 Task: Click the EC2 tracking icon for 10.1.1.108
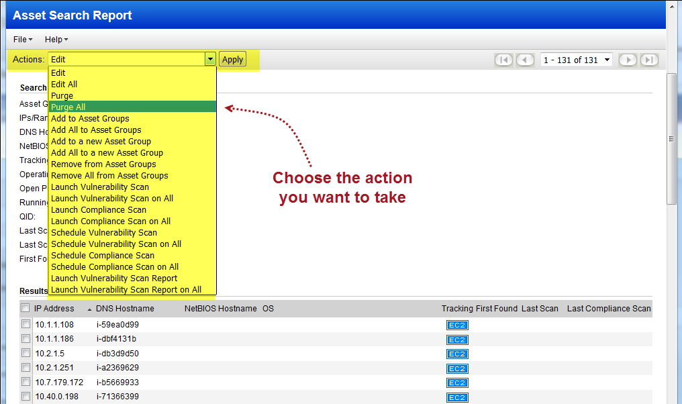[x=456, y=325]
